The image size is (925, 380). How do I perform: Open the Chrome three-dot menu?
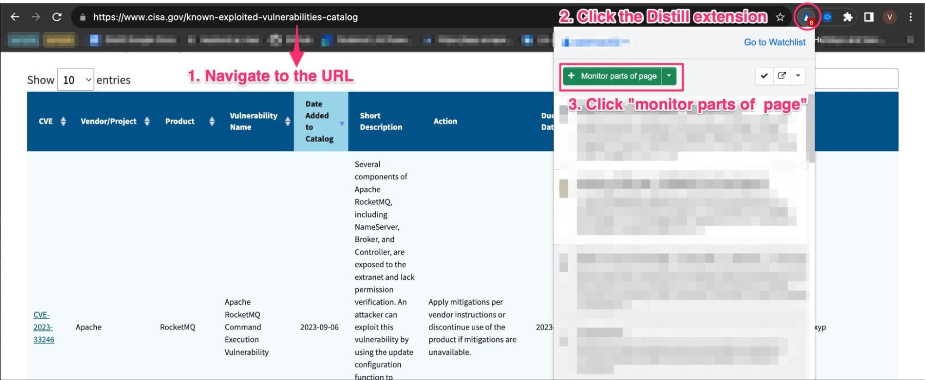pyautogui.click(x=910, y=17)
